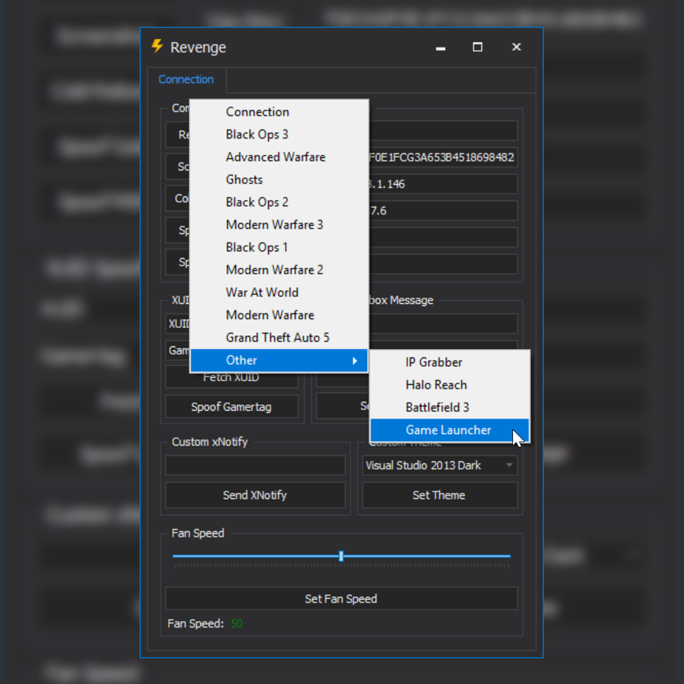Expand the Other submenu arrow

pos(355,360)
